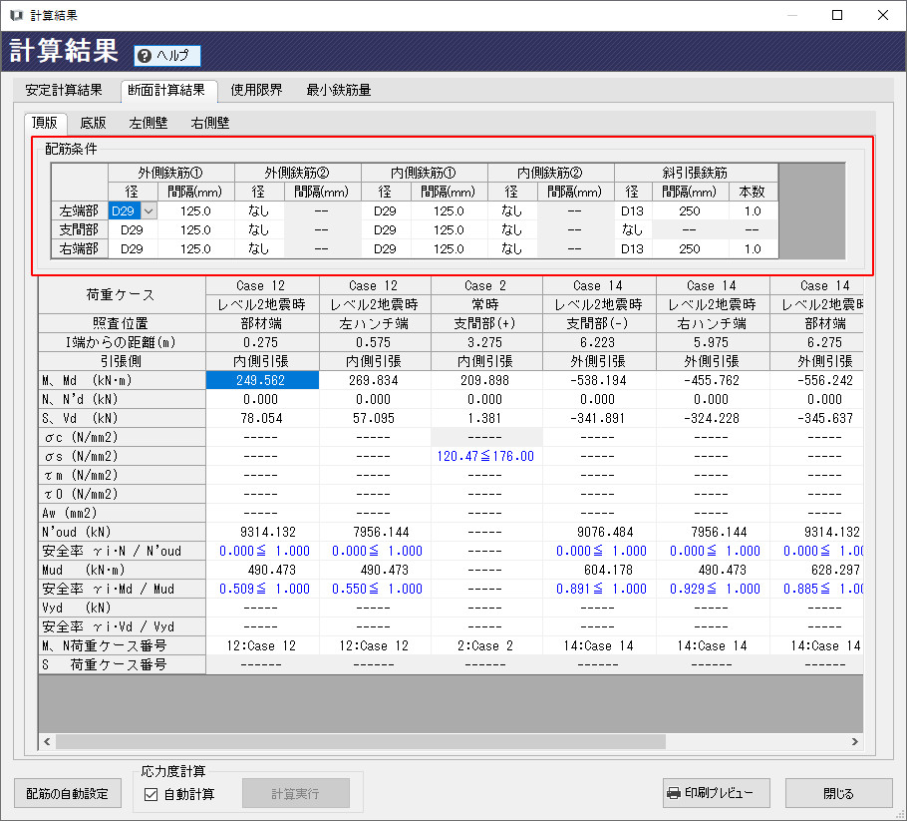Click Md value -538.194
Image resolution: width=907 pixels, height=821 pixels.
[x=599, y=380]
